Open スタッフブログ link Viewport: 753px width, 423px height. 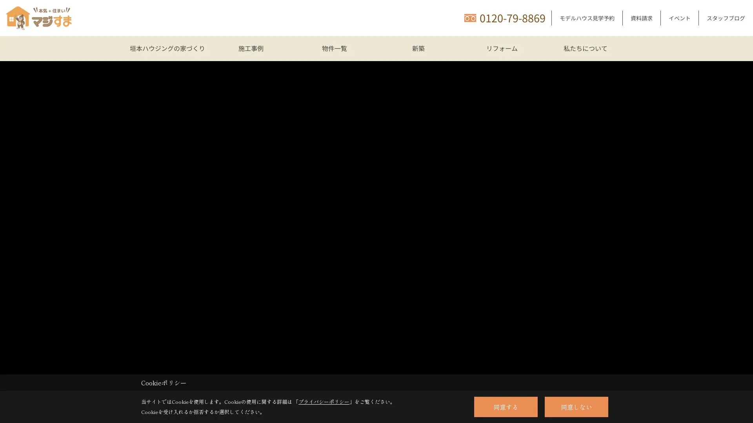pos(726,18)
